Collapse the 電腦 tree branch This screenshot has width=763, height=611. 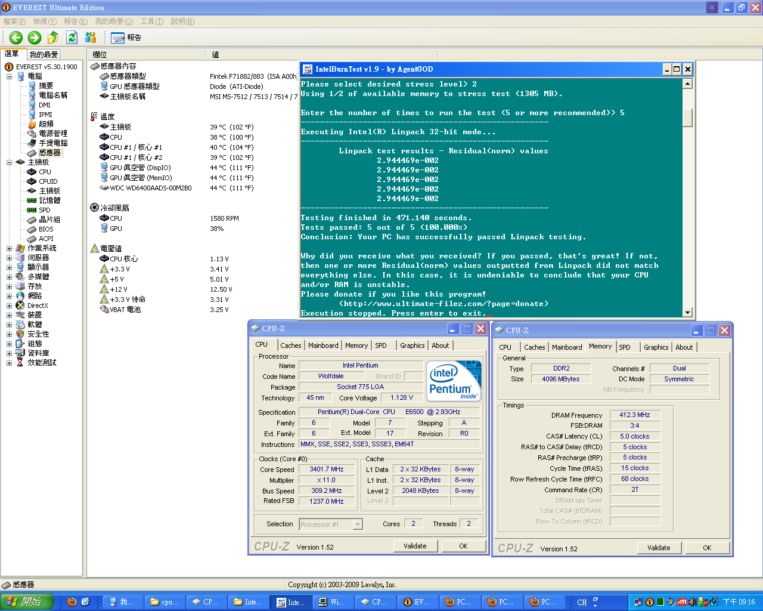coord(9,76)
